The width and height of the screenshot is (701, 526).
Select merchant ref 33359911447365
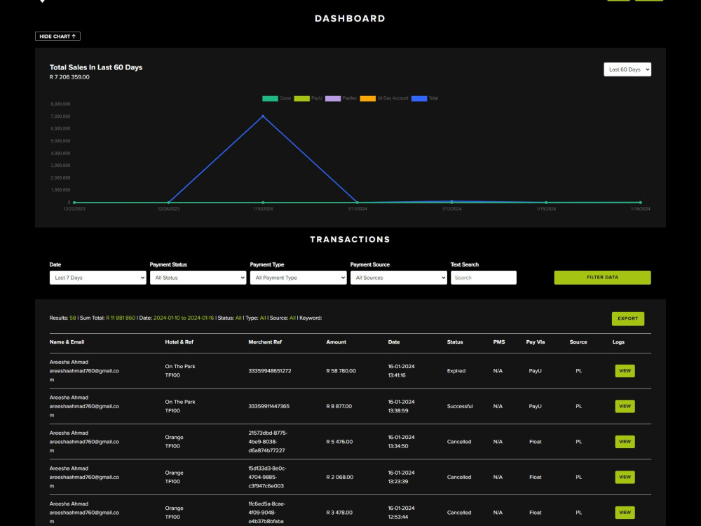(x=268, y=406)
